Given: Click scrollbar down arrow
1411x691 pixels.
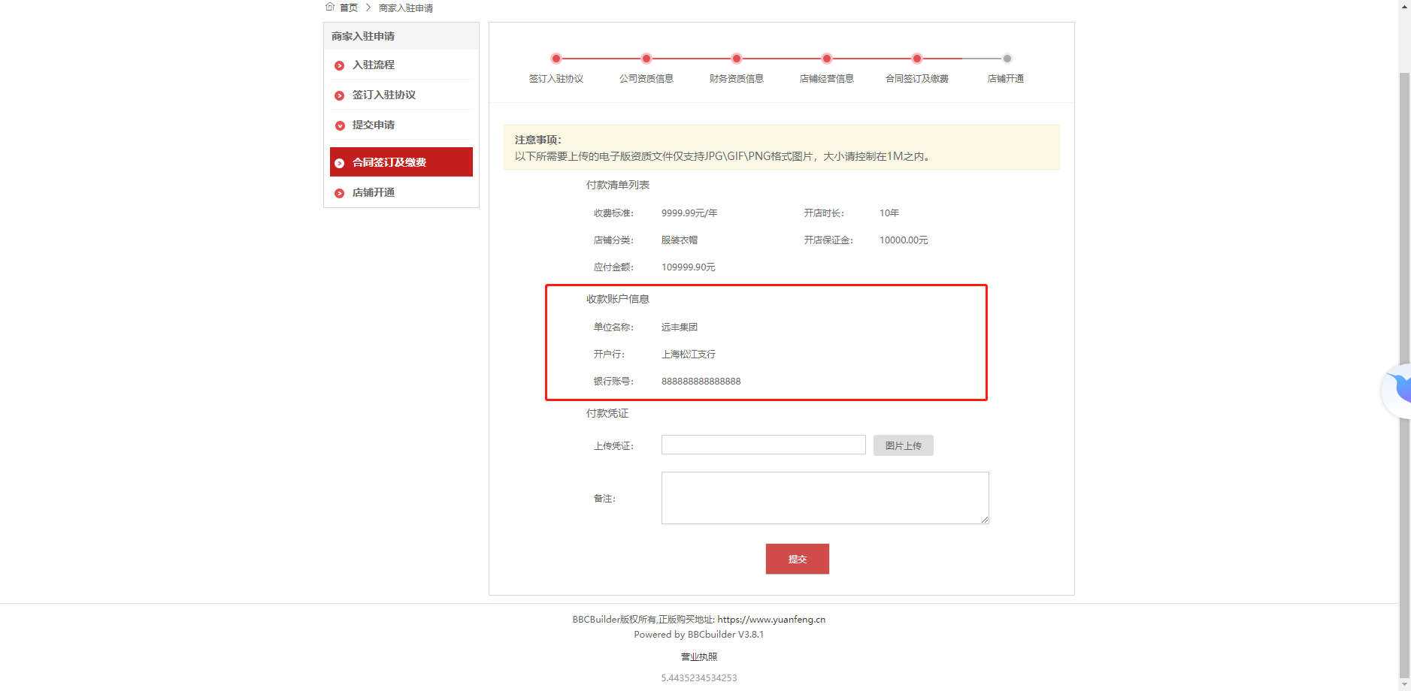Looking at the screenshot, I should (1404, 685).
